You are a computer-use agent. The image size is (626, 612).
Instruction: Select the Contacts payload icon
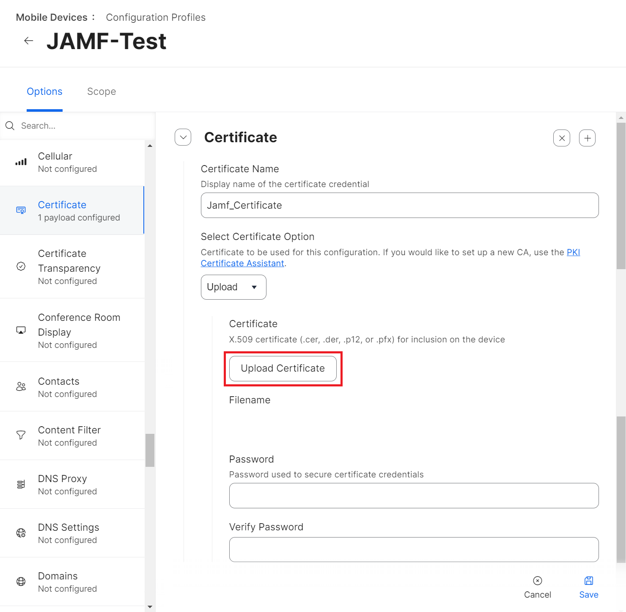pos(21,386)
